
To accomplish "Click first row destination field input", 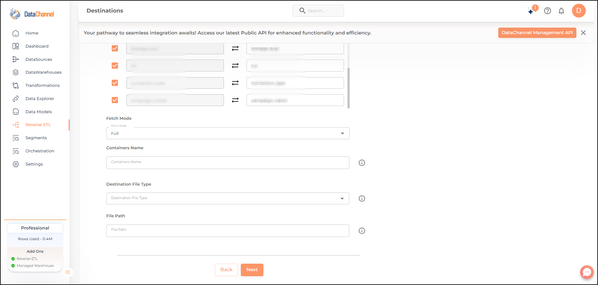I will pyautogui.click(x=295, y=48).
